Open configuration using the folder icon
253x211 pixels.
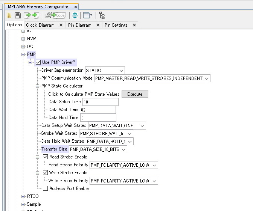(9, 15)
